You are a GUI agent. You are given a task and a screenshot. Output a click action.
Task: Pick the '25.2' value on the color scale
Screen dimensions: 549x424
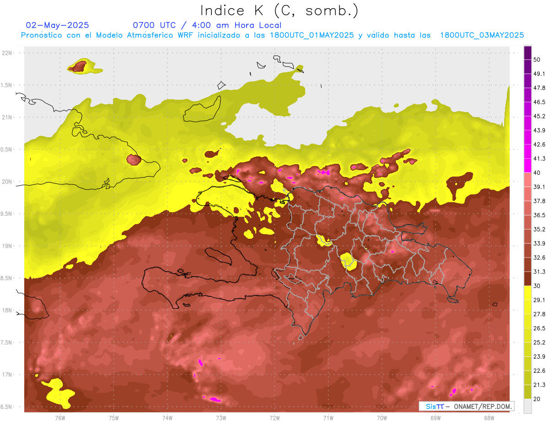tap(539, 343)
